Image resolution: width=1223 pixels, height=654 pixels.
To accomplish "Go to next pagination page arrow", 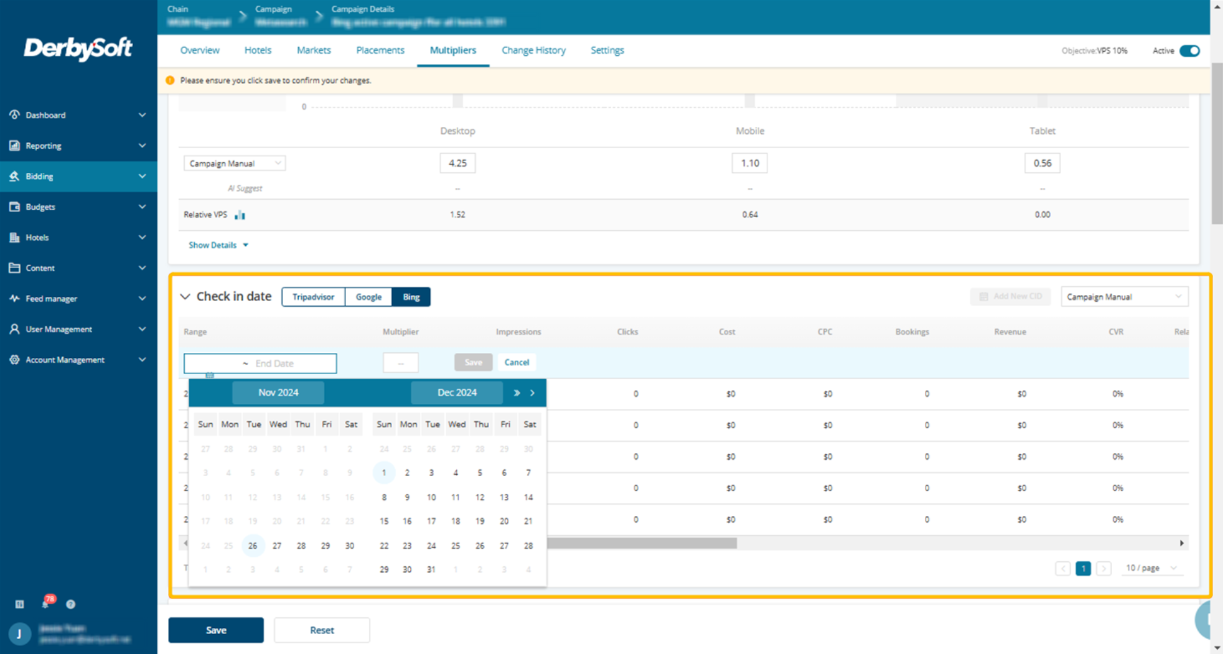I will coord(1104,568).
